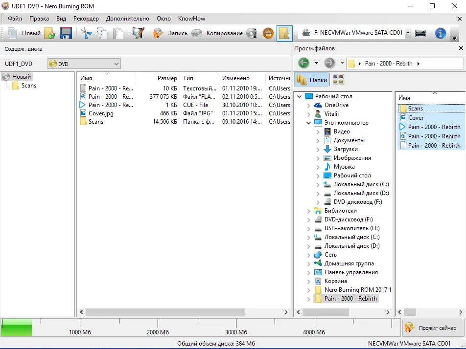Open the Правка menu
466x349 pixels.
pyautogui.click(x=39, y=19)
